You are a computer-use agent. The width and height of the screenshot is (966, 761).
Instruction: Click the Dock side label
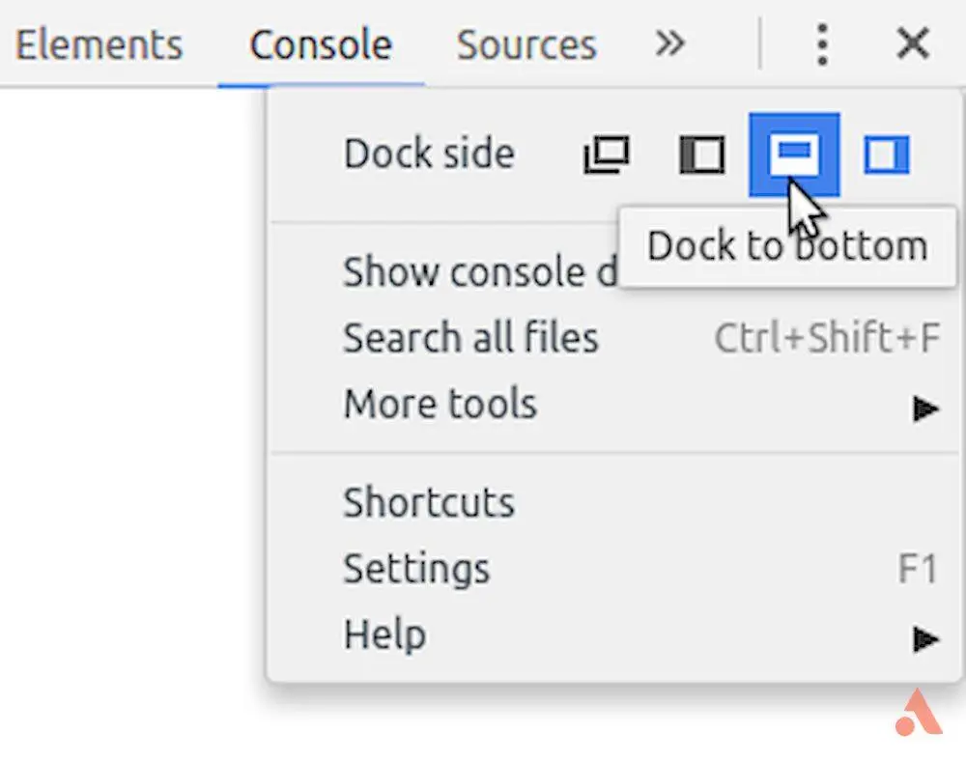pos(429,155)
